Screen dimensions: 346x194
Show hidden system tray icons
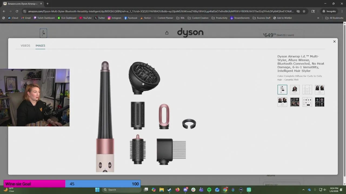tap(303, 190)
